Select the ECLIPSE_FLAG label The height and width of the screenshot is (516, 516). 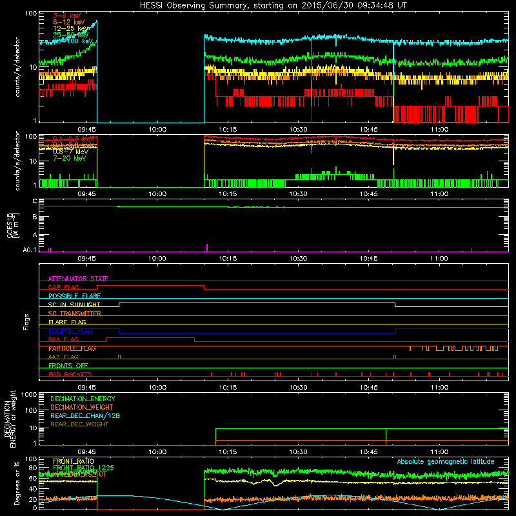tap(70, 331)
